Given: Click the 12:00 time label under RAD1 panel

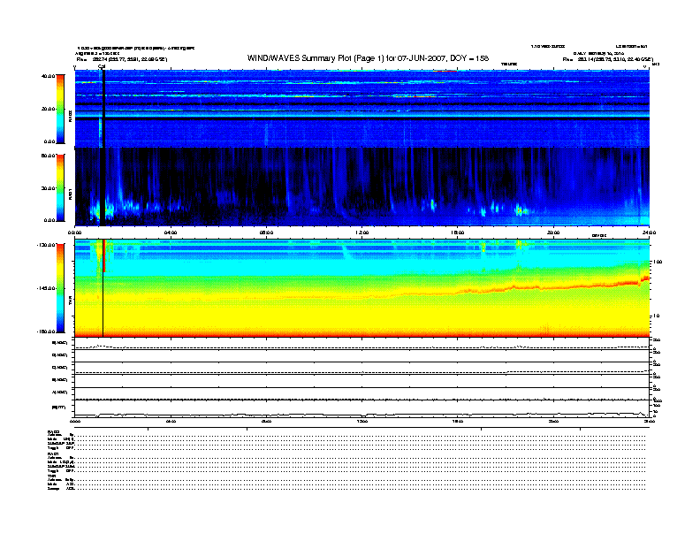Looking at the screenshot, I should coord(362,232).
